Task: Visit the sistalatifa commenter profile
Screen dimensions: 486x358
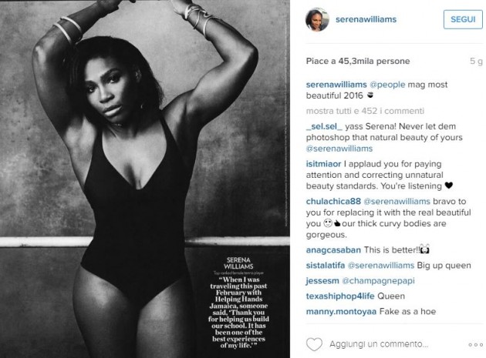Action: 325,265
